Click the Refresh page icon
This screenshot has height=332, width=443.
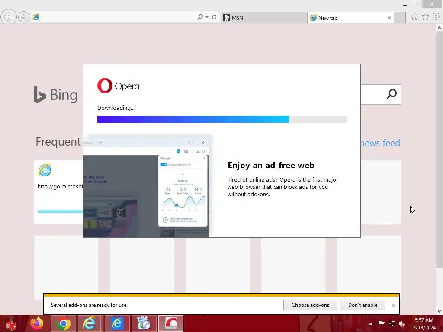pyautogui.click(x=214, y=17)
